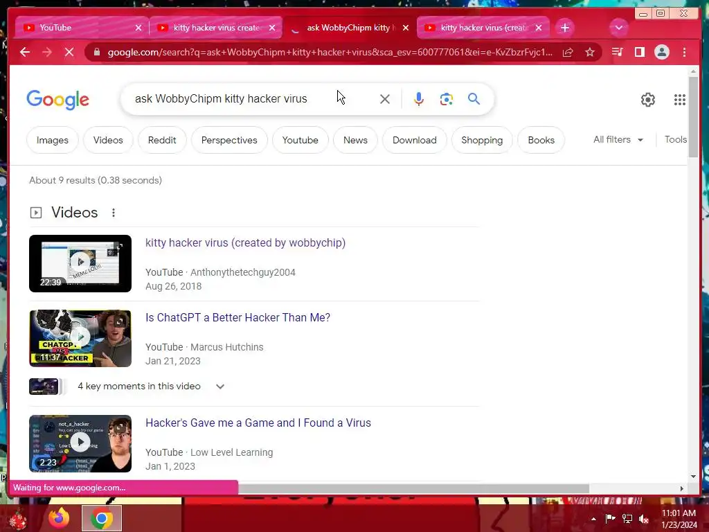Start voice search with the microphone
This screenshot has height=532, width=709.
click(419, 98)
